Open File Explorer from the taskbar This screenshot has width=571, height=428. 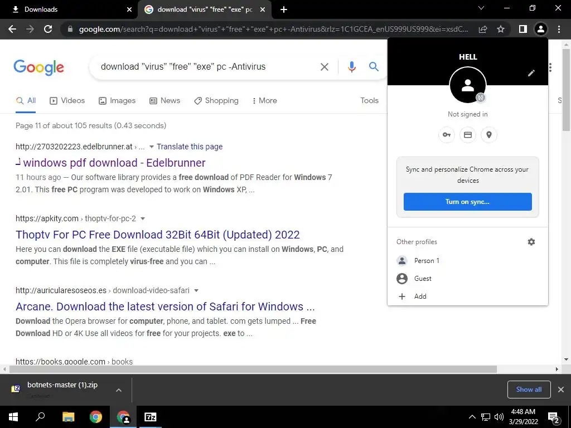[x=68, y=417]
